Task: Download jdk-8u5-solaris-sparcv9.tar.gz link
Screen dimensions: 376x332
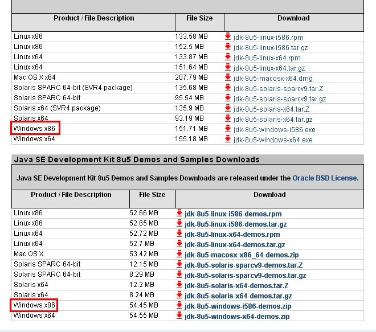Action: tap(280, 99)
